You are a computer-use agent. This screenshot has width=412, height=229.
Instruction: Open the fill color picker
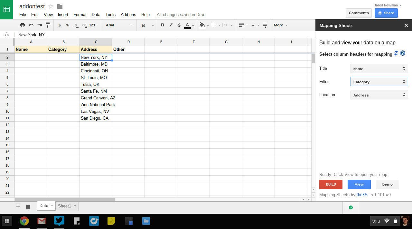point(202,25)
